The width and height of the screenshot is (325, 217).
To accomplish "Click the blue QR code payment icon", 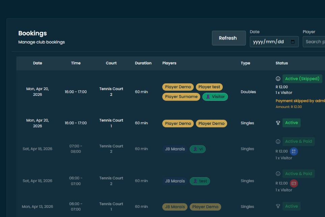I will [x=294, y=152].
